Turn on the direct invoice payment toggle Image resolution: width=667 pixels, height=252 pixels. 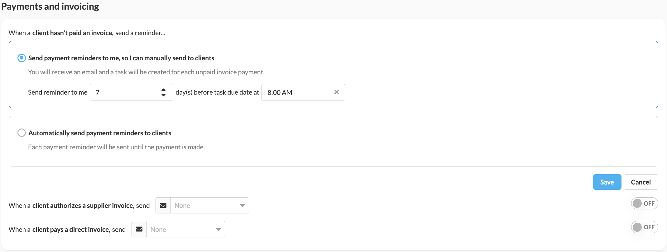tap(644, 227)
